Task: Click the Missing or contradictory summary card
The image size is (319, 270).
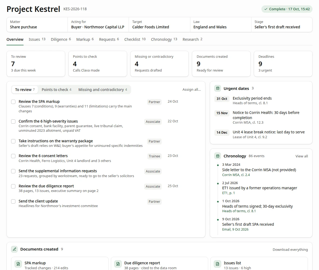Action: (x=159, y=64)
